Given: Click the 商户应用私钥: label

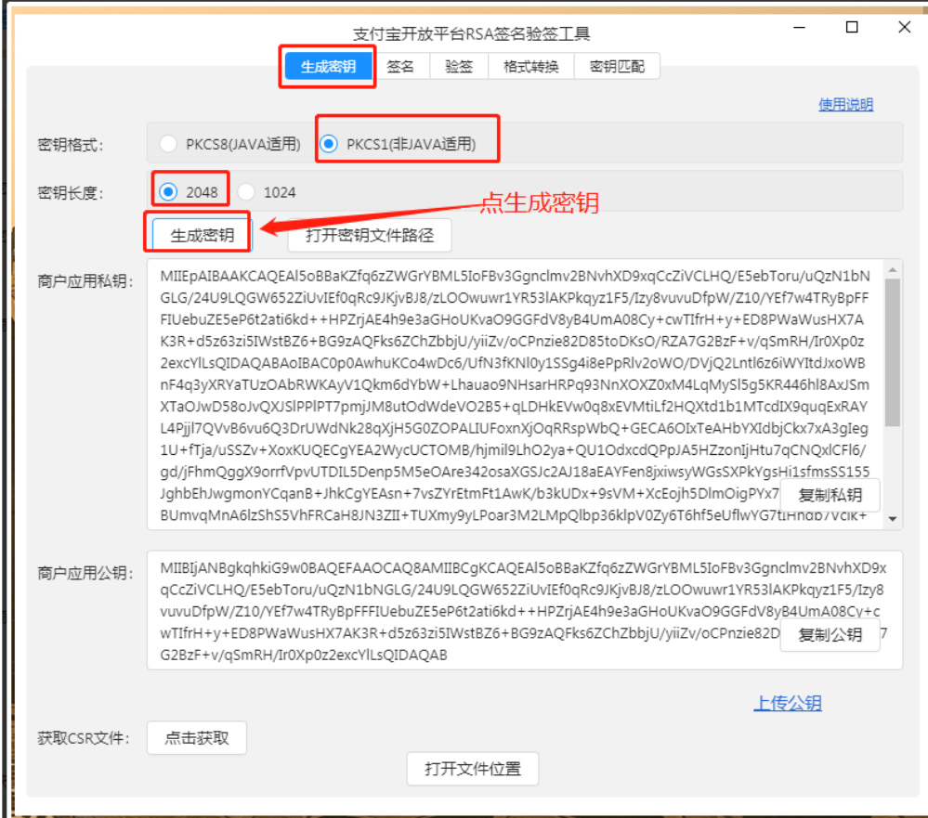Looking at the screenshot, I should click(x=85, y=281).
